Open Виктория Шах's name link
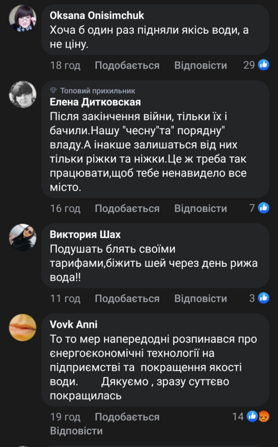Screen dimensions: 278x447 point(84,234)
